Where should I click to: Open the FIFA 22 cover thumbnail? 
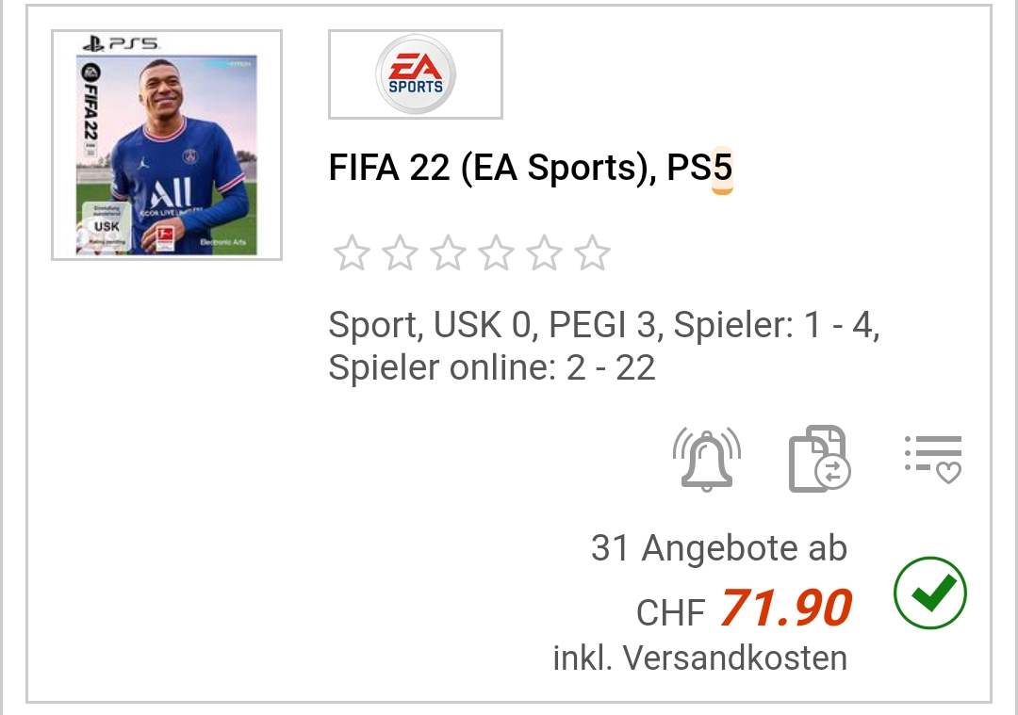[167, 145]
